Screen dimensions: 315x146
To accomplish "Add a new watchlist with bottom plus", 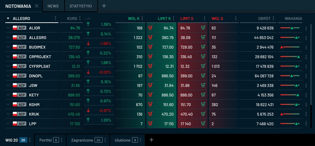I will [151, 140].
